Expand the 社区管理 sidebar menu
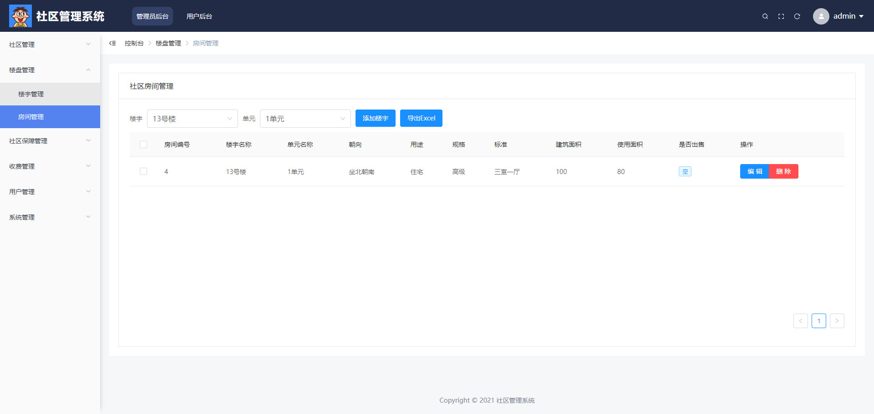The height and width of the screenshot is (414, 874). pos(50,45)
